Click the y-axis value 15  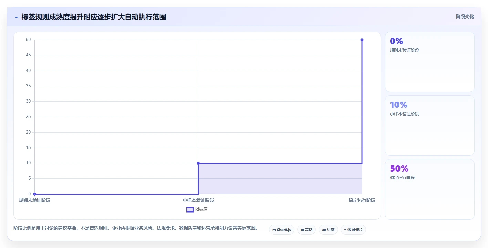(x=28, y=148)
